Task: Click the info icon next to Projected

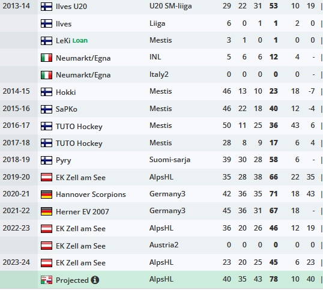Action: [x=95, y=280]
